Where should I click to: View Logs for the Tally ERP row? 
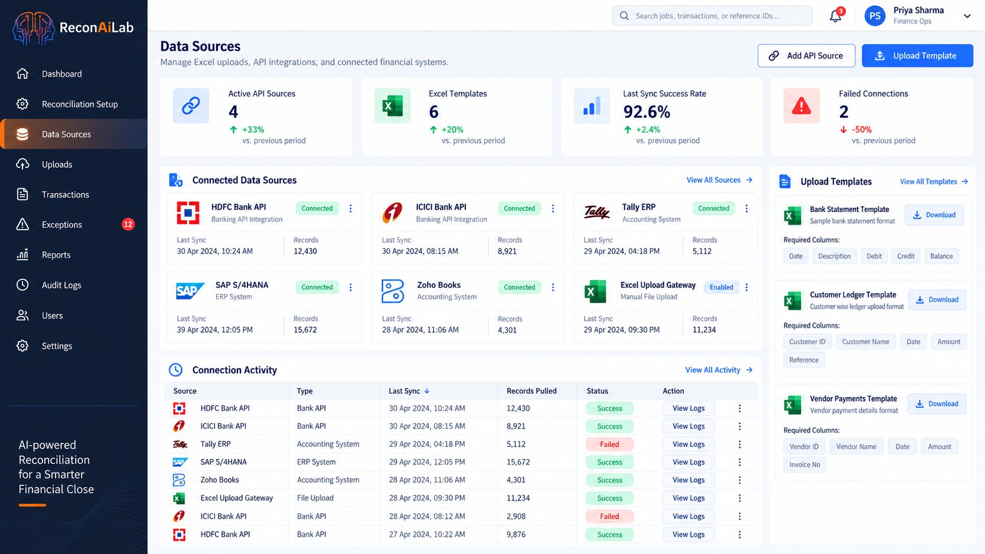pyautogui.click(x=689, y=444)
